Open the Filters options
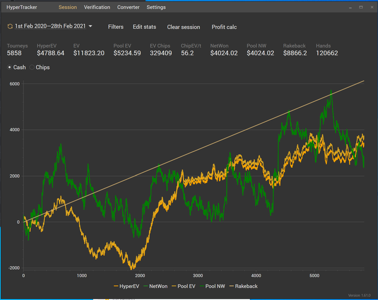The width and height of the screenshot is (378, 300). click(116, 27)
